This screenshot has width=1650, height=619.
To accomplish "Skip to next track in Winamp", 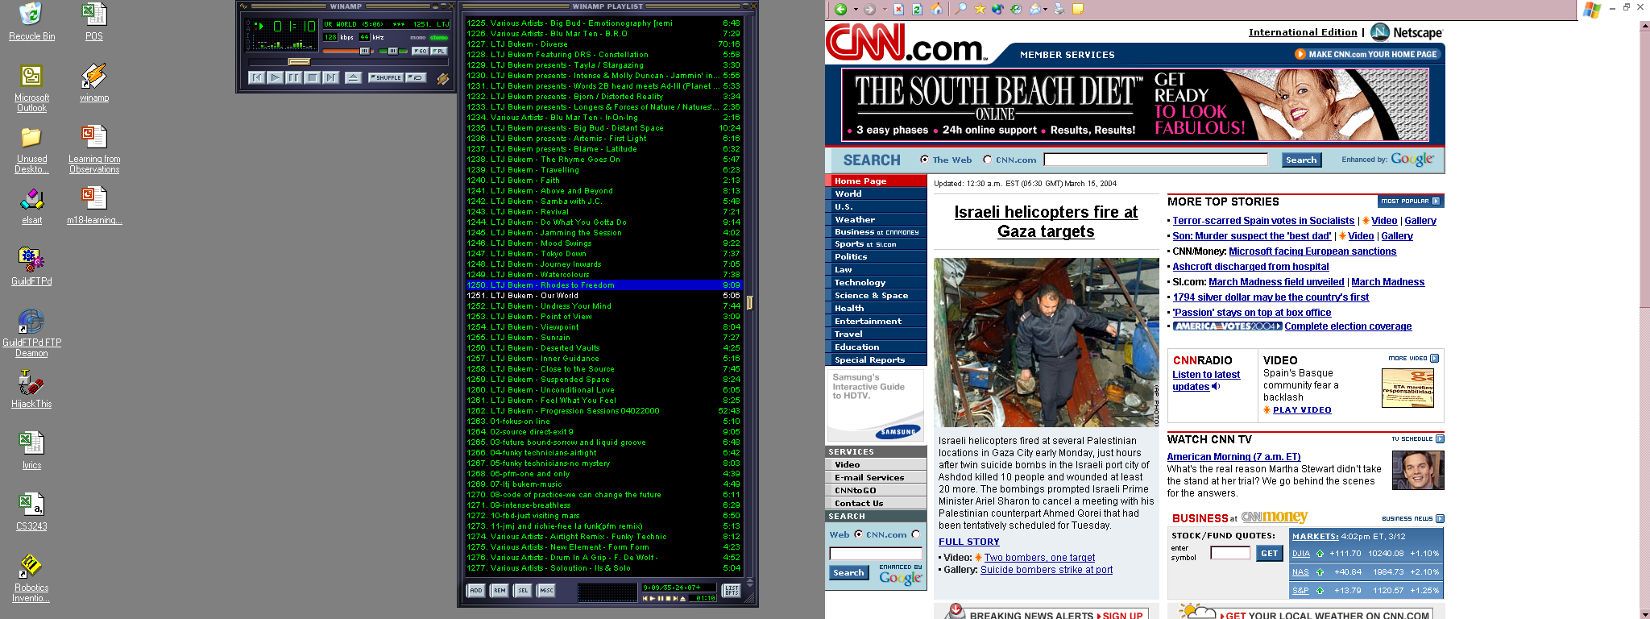I will [330, 78].
